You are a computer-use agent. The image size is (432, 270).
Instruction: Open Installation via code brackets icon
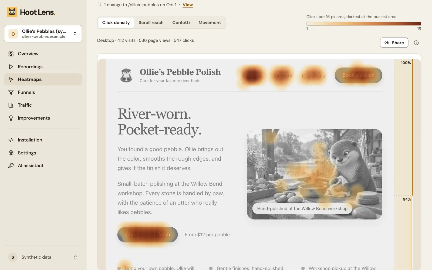[11, 140]
